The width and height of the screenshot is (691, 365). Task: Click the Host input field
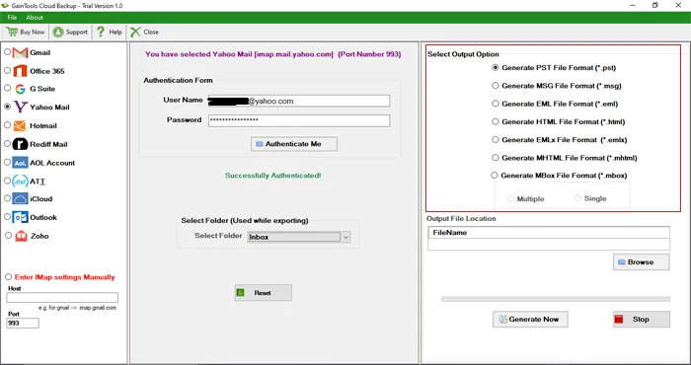pos(62,297)
